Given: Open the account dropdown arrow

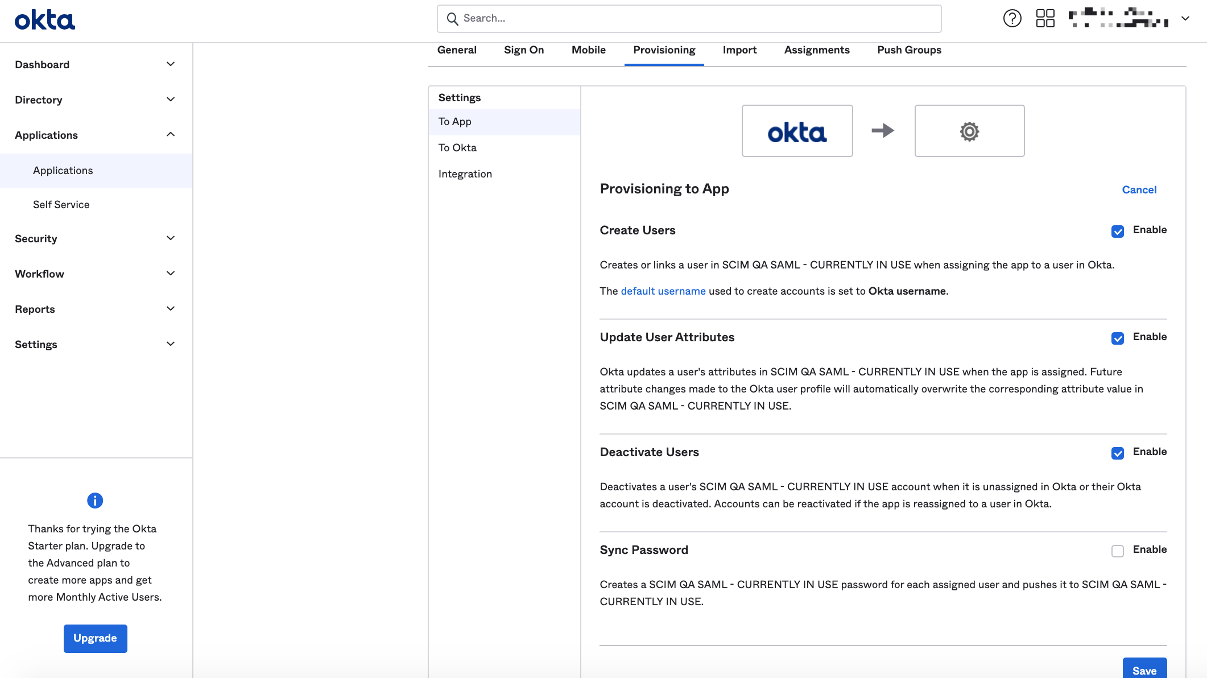Looking at the screenshot, I should click(x=1185, y=18).
